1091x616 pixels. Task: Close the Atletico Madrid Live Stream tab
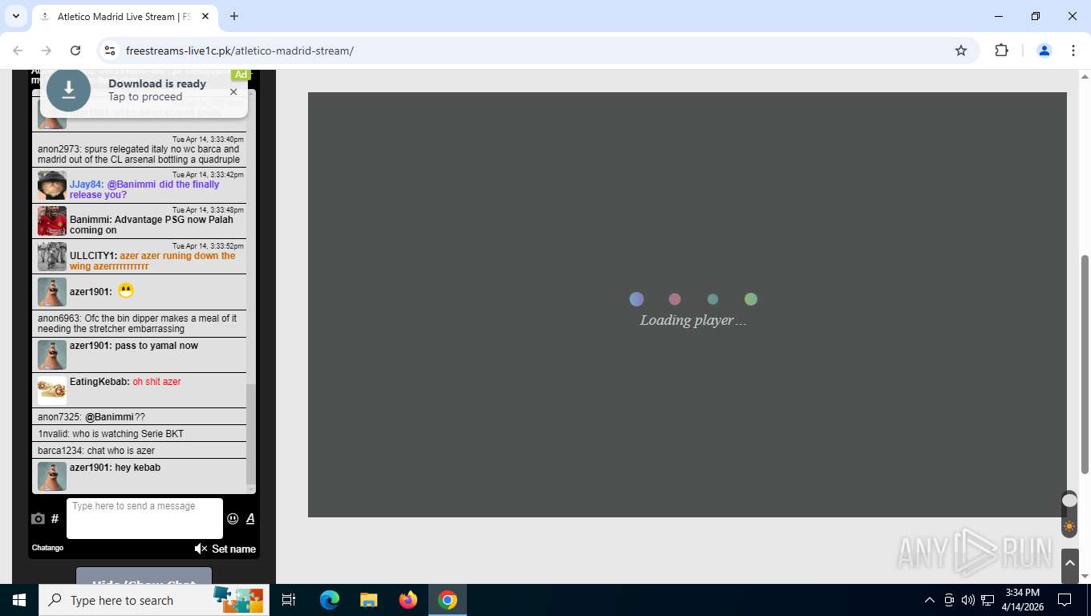click(205, 16)
